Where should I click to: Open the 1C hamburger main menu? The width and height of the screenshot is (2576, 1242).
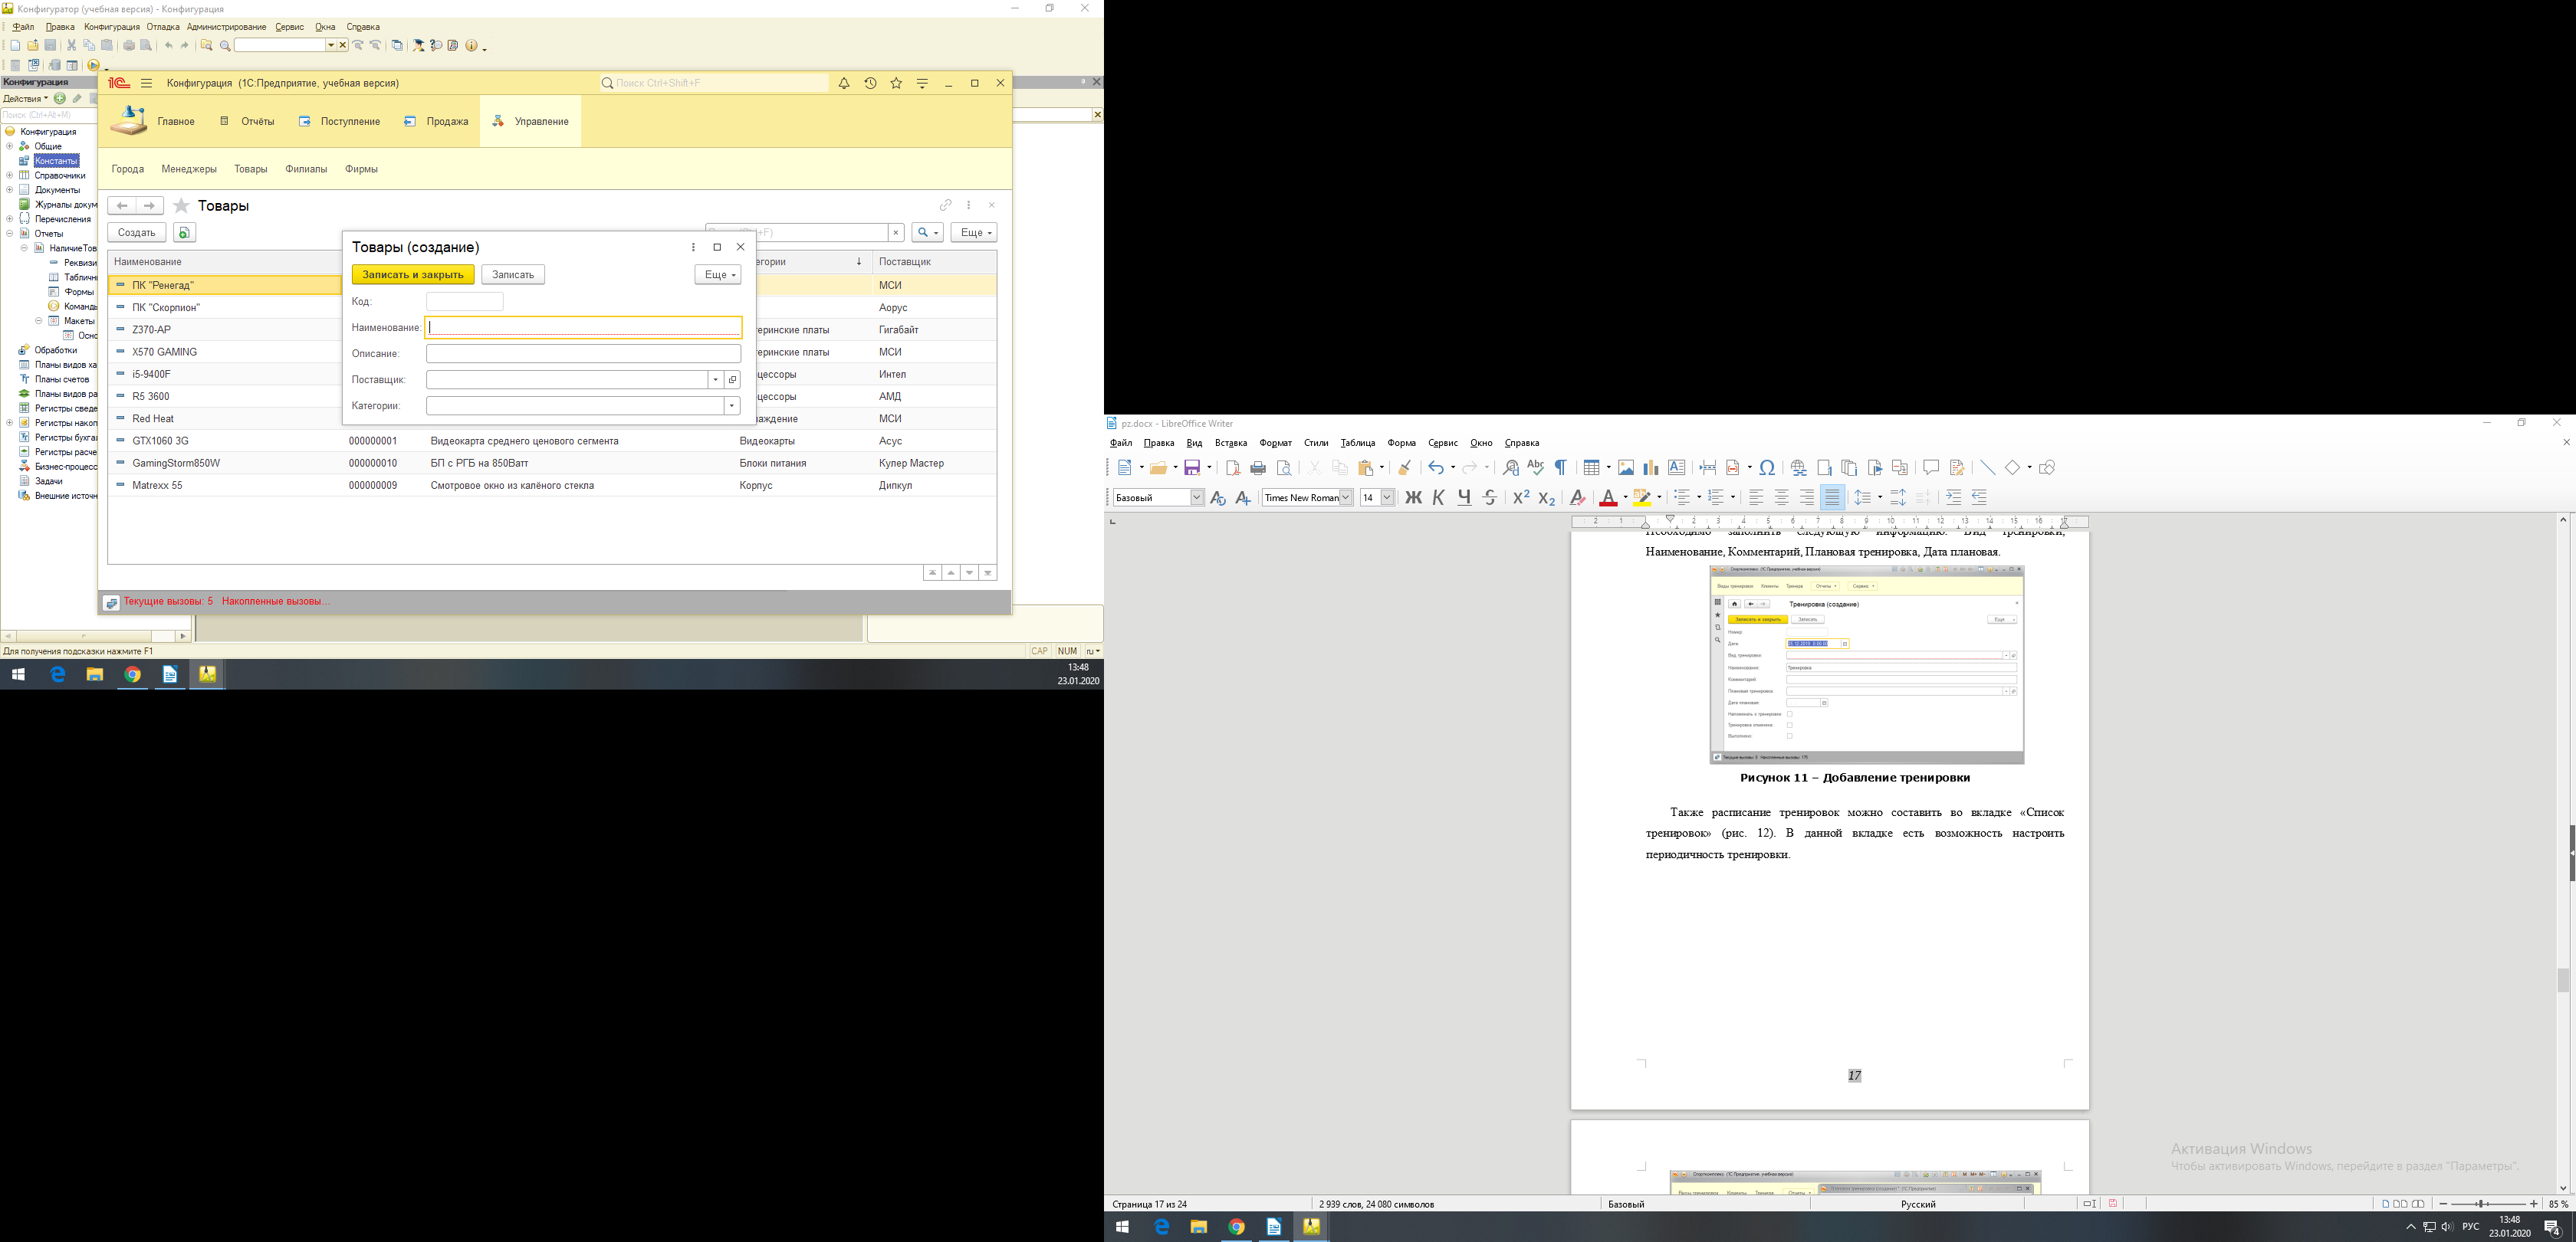coord(147,84)
